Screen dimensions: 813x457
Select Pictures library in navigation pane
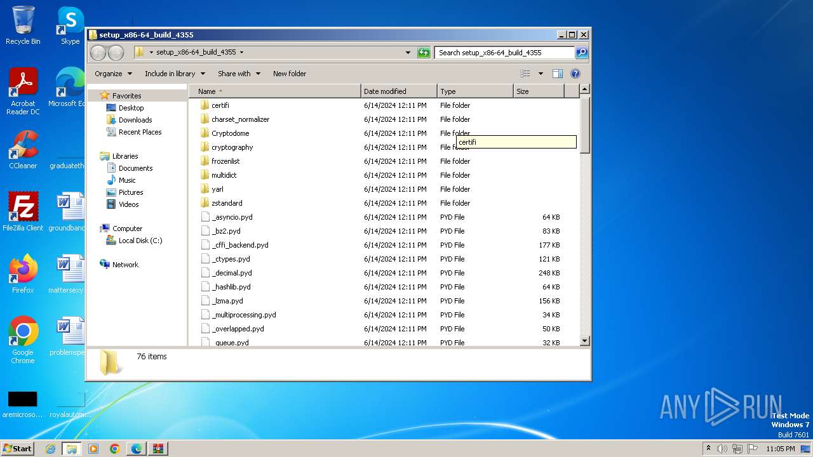click(x=131, y=192)
